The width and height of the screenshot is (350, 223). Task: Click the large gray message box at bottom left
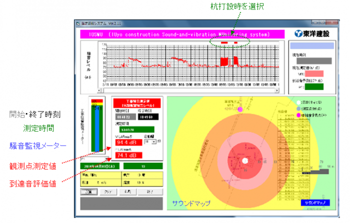point(121,203)
